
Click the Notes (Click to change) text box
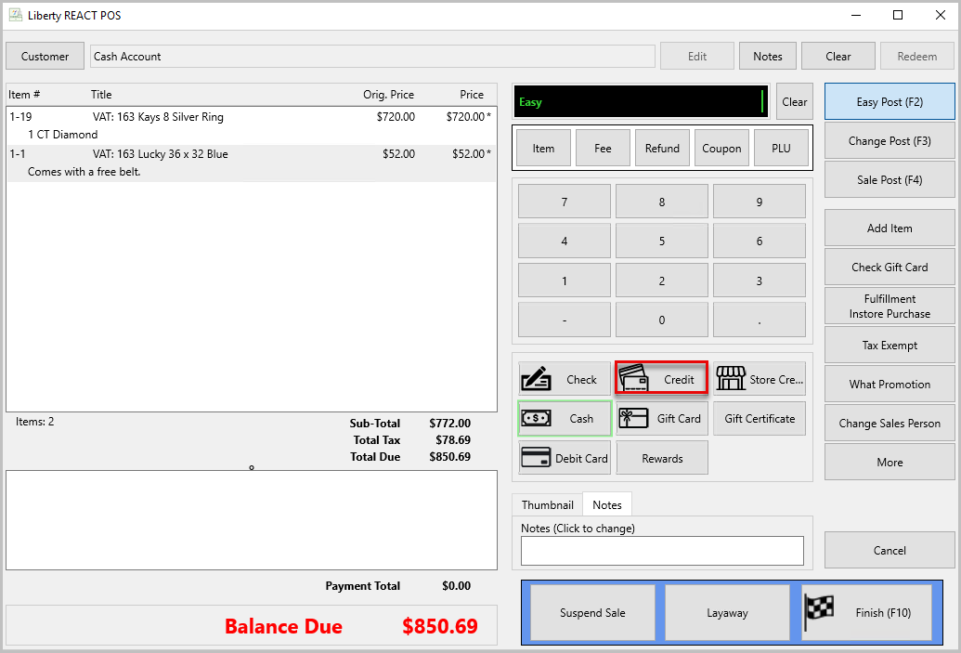coord(662,551)
